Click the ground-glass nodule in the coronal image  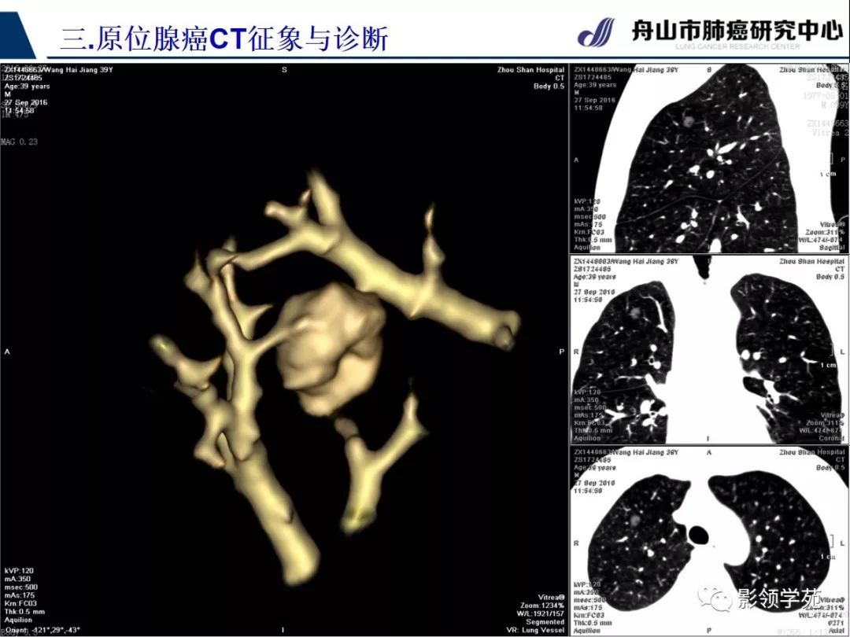[635, 312]
